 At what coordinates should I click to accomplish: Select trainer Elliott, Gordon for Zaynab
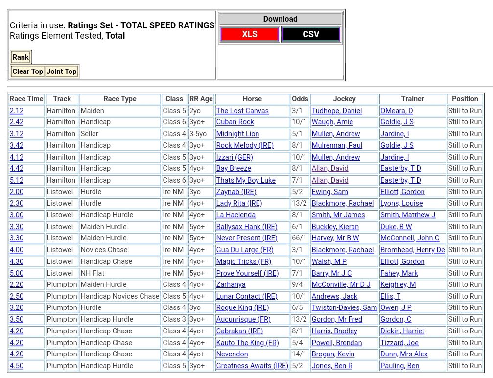(x=402, y=192)
